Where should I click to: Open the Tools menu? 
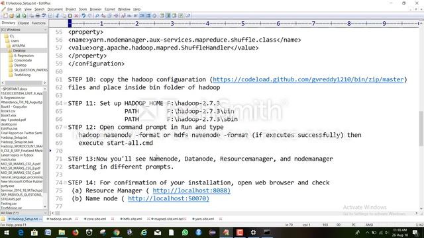(83, 9)
